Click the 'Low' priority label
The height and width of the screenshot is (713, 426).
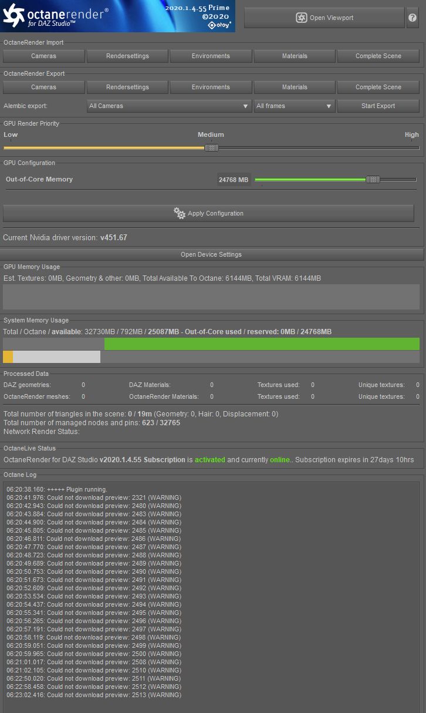tap(11, 134)
